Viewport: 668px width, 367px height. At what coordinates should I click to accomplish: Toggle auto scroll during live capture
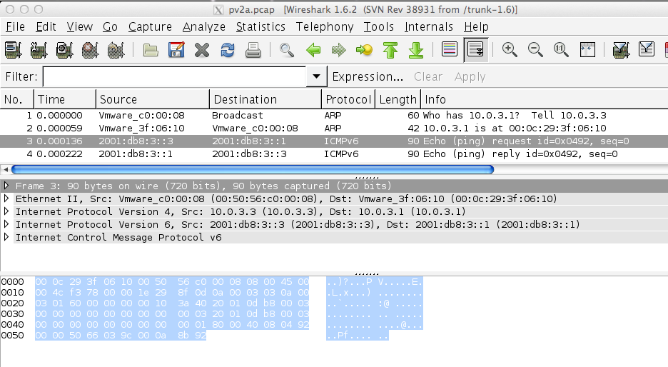click(x=475, y=49)
